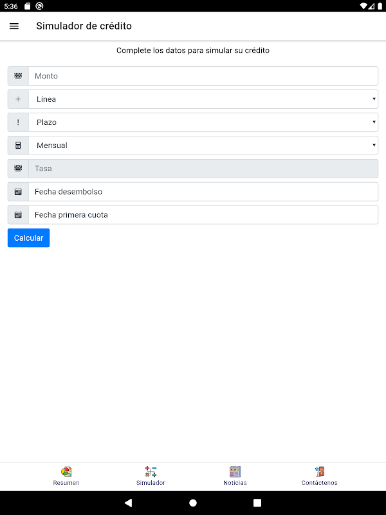Screen dimensions: 386x515
Task: Tap the calendar icon beside Fecha primera cuota
Action: point(18,215)
